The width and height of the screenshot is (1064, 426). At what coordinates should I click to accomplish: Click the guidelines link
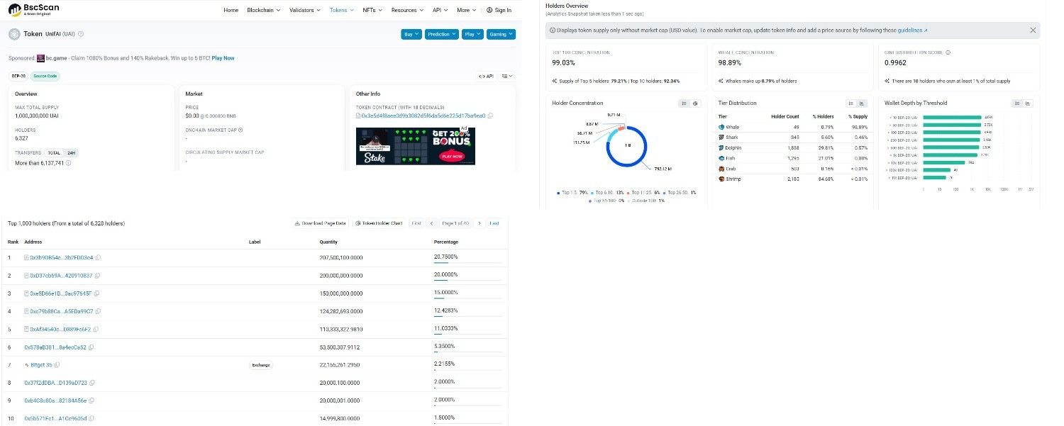[912, 30]
